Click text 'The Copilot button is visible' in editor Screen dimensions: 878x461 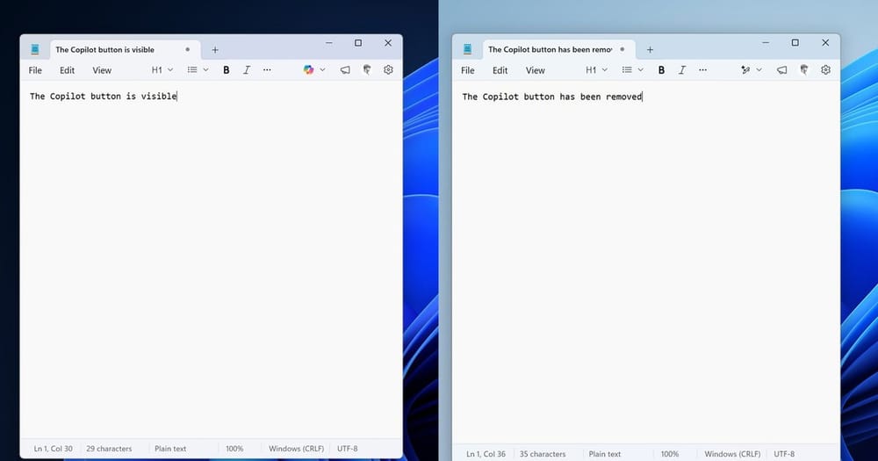[103, 97]
